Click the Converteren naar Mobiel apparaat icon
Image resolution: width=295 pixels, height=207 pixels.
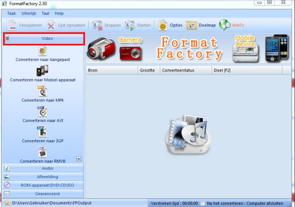coord(42,71)
